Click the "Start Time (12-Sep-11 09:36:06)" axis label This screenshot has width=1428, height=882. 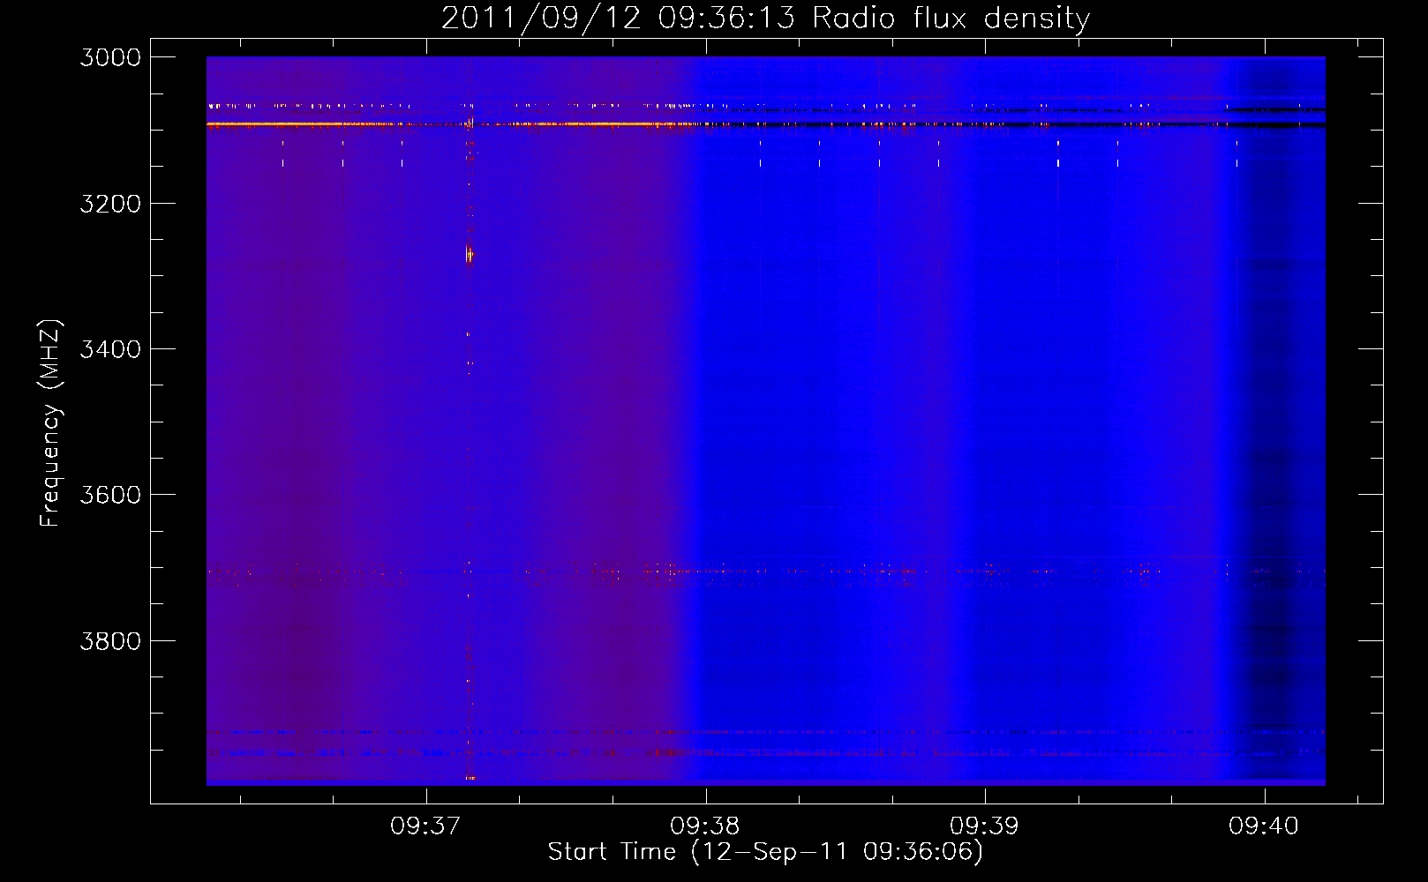765,852
